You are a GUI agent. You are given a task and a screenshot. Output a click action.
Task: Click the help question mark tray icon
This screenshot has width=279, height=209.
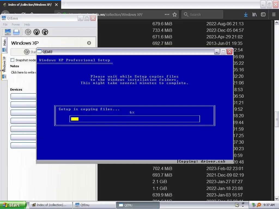click(x=237, y=205)
